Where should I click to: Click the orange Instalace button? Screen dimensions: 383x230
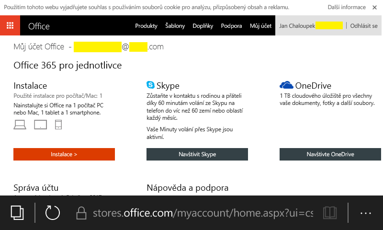pos(64,154)
